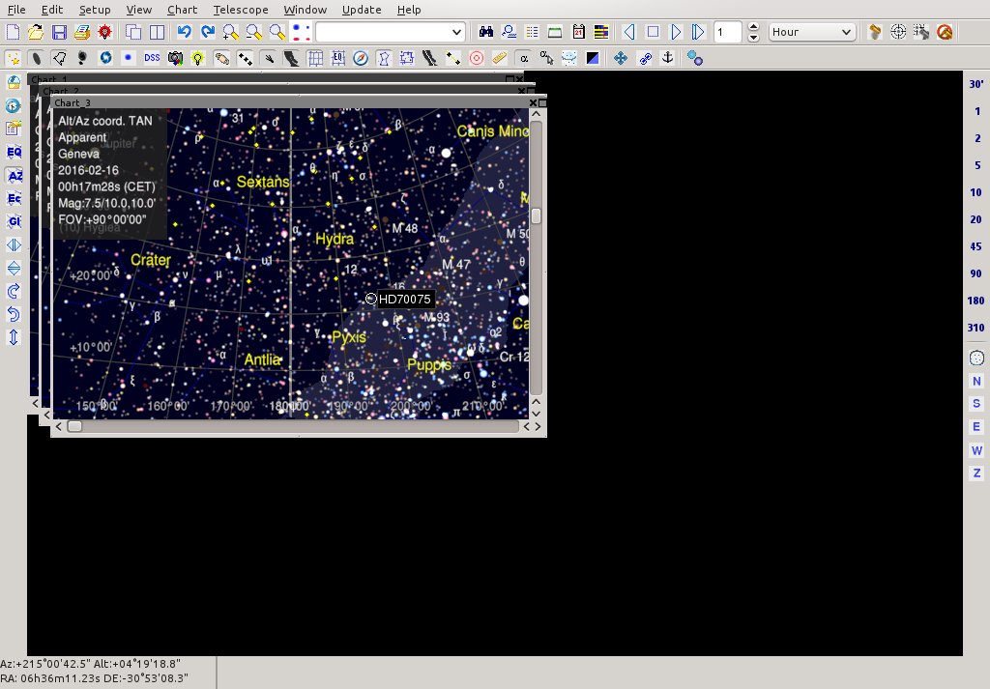Open the Update menu

pos(362,10)
